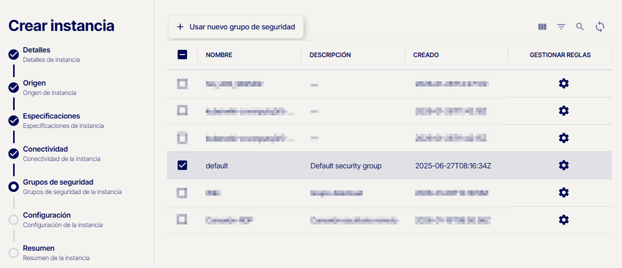Sort by the CREADO column header

[x=425, y=55]
